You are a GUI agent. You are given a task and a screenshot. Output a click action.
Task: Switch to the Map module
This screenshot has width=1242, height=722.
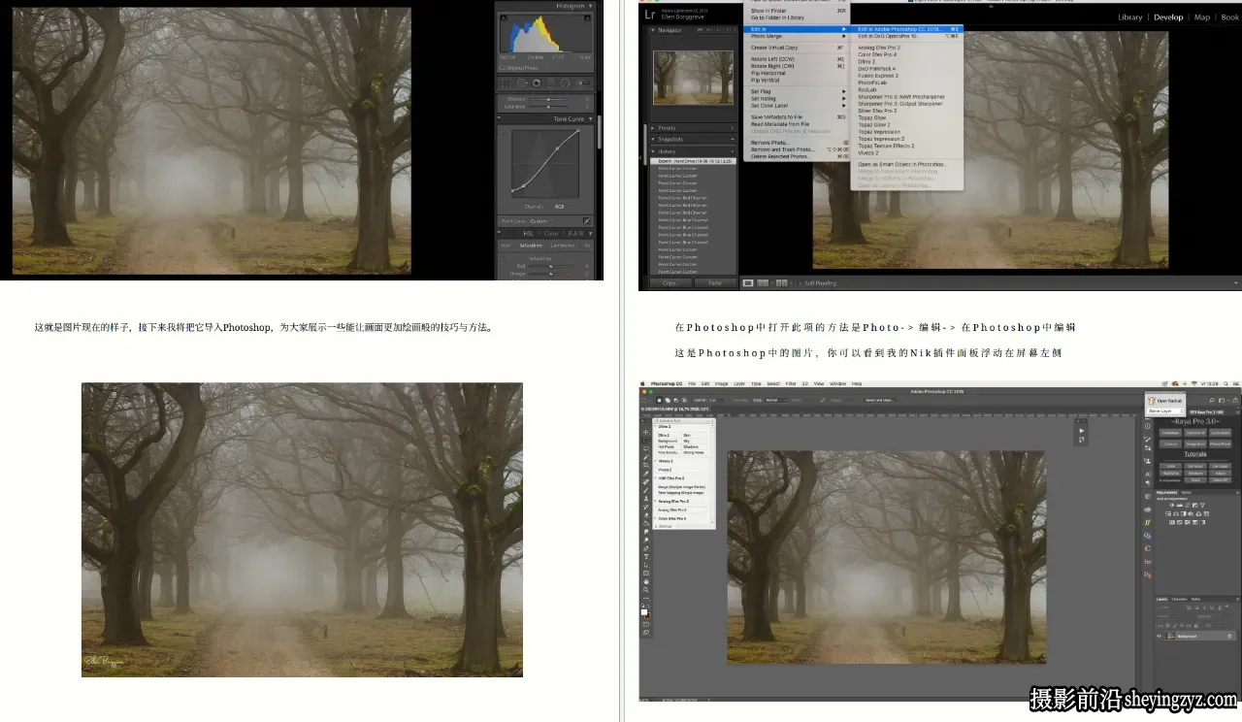click(x=1202, y=16)
